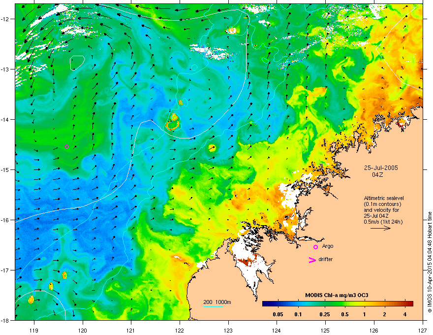
Task: Click the 0.05 colorbar value
Action: click(x=278, y=314)
